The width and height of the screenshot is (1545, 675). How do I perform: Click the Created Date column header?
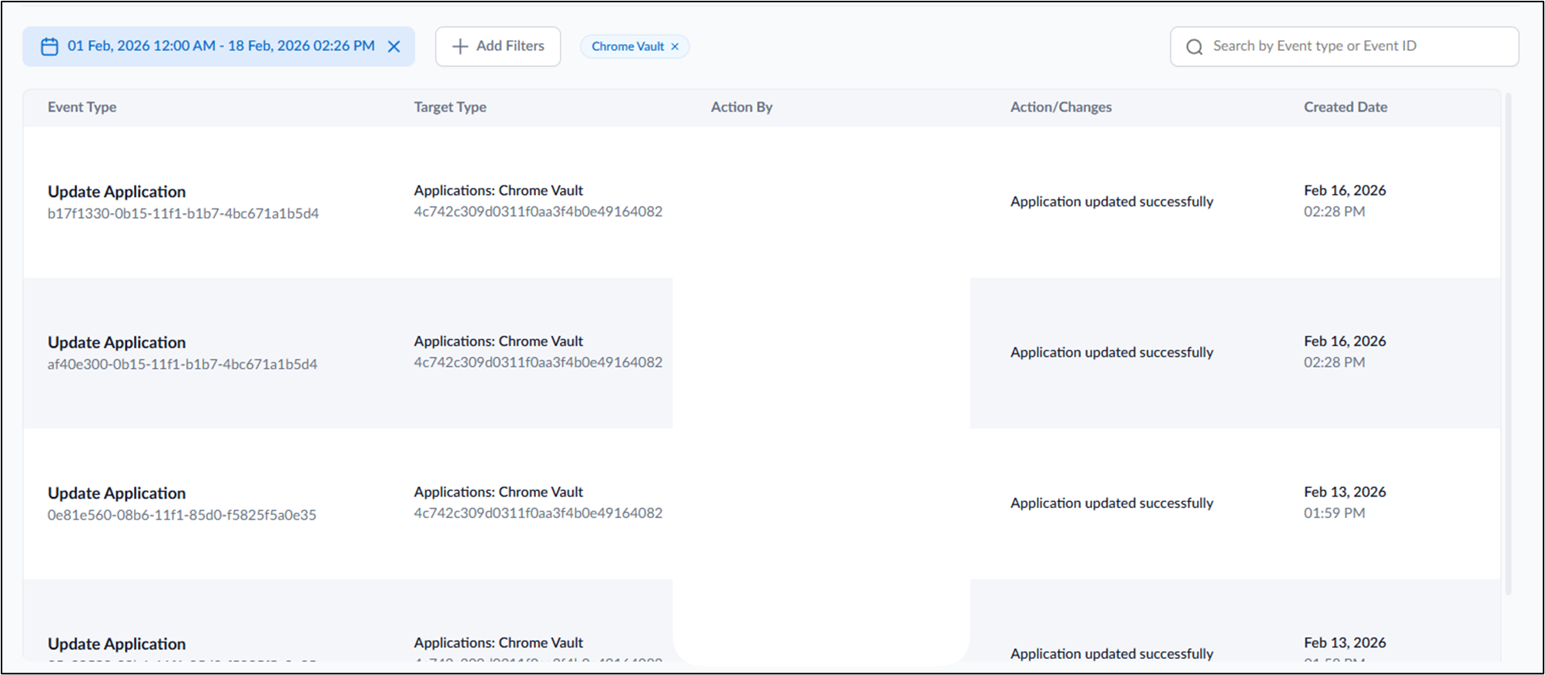tap(1345, 107)
